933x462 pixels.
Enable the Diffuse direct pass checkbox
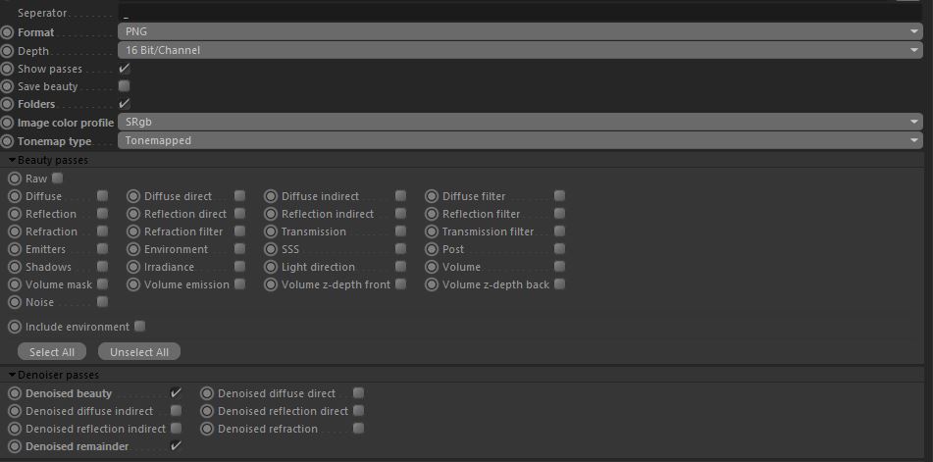pos(239,196)
